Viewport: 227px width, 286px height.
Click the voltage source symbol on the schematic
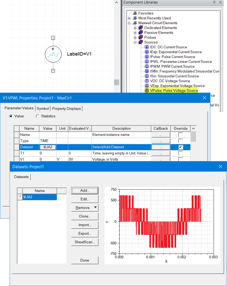pyautogui.click(x=53, y=54)
